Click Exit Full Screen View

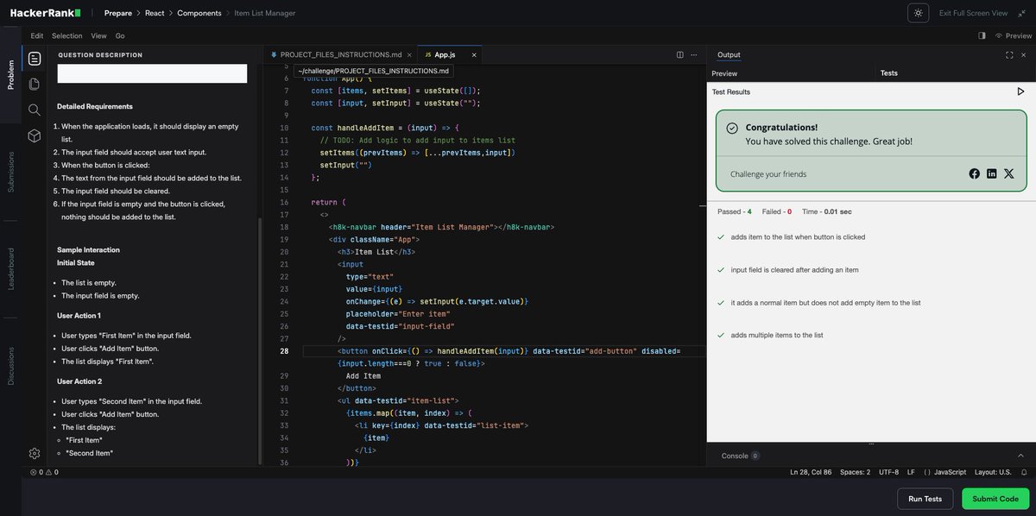click(x=973, y=13)
